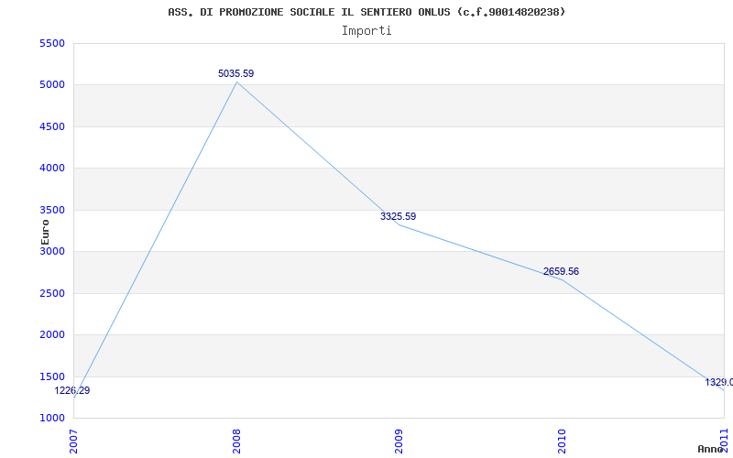Click the Importi subtitle

(366, 31)
